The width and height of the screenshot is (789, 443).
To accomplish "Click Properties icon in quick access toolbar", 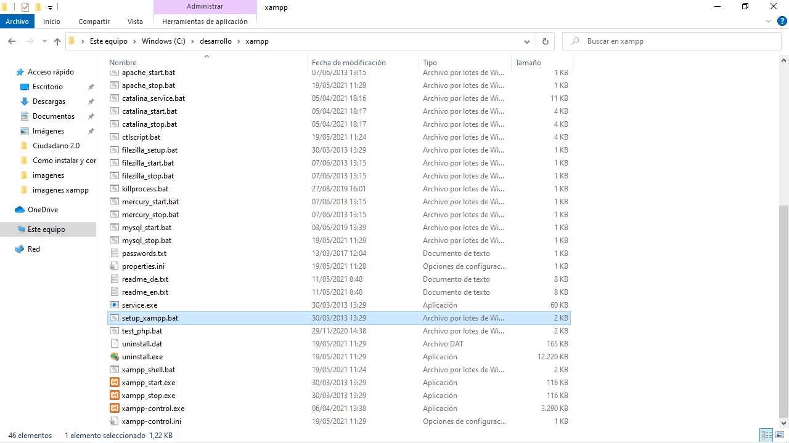I will tap(25, 7).
